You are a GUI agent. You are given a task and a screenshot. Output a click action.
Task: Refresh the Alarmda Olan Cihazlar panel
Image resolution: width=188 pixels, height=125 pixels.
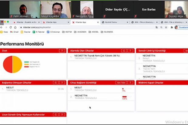(124, 51)
